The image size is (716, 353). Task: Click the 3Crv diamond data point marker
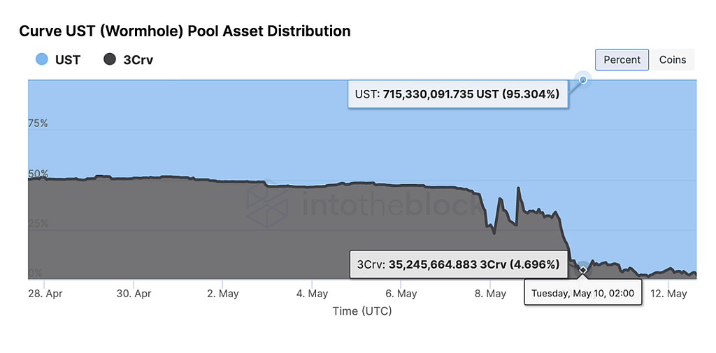(x=582, y=269)
